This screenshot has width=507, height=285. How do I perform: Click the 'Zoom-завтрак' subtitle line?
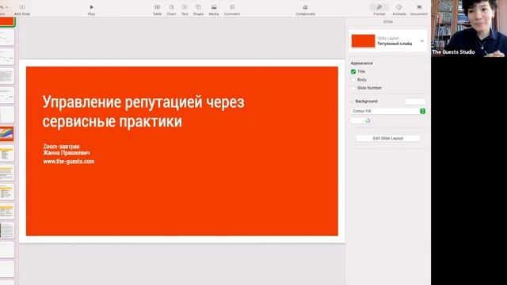62,146
